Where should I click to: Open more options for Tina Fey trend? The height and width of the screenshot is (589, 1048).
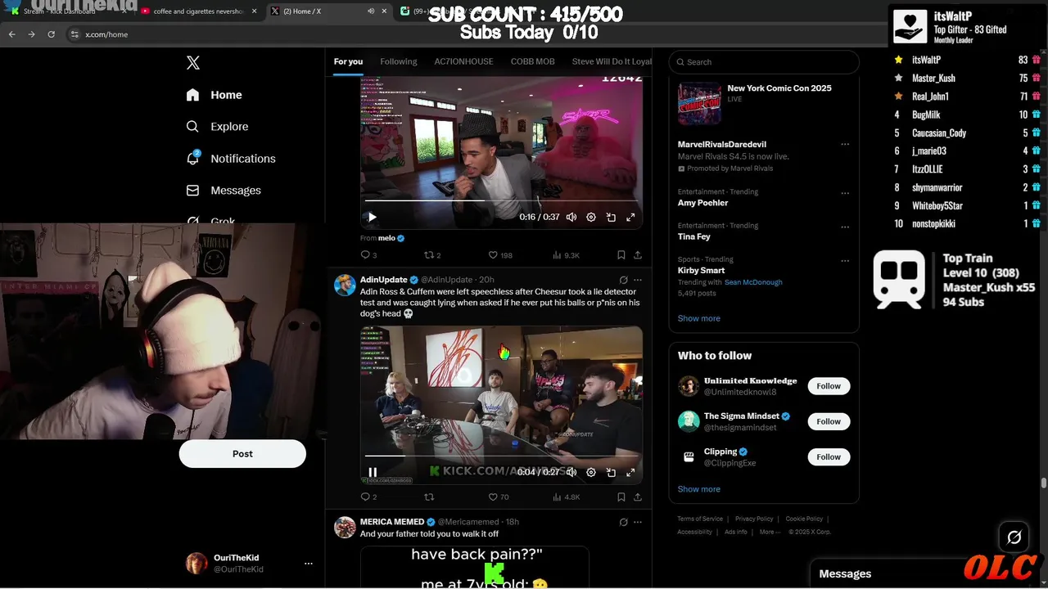[x=845, y=227]
